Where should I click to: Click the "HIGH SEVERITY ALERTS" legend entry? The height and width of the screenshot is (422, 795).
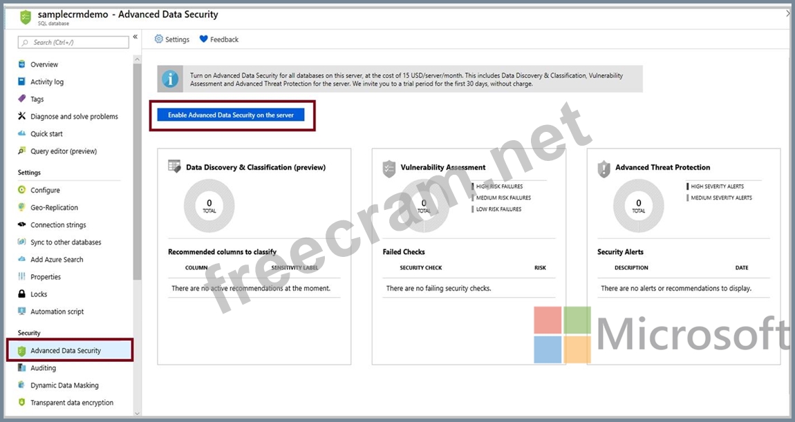(715, 186)
